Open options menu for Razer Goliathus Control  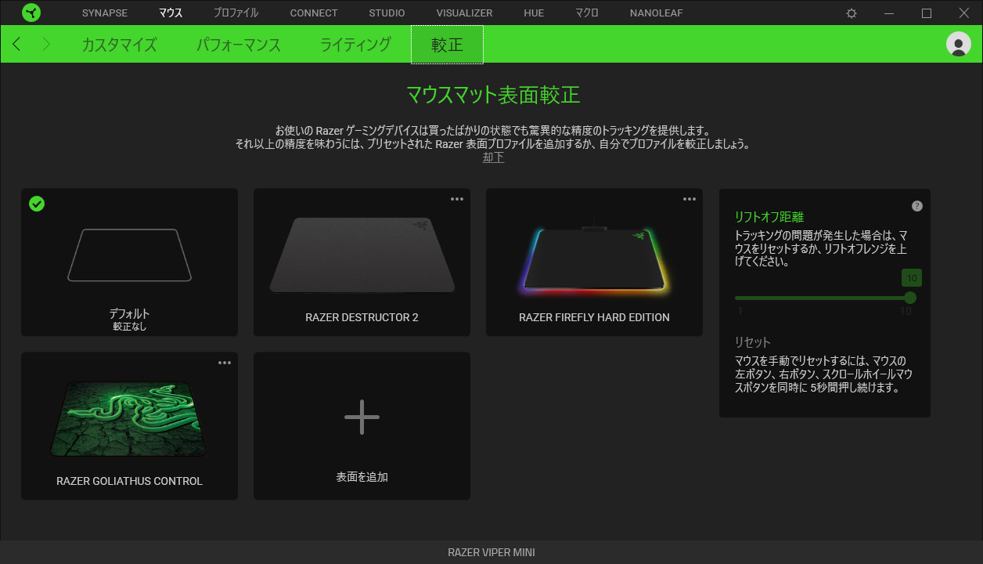[x=225, y=363]
